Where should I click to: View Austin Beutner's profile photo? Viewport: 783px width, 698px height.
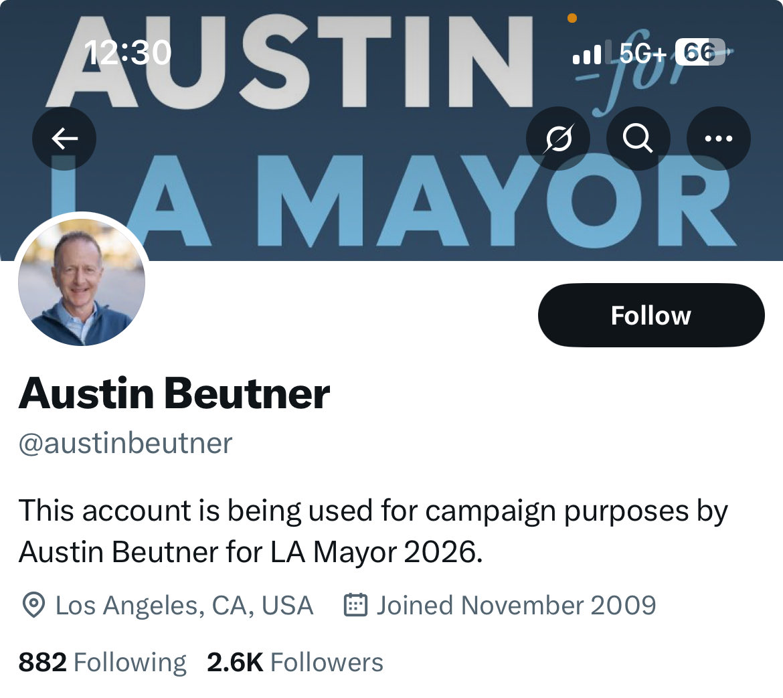(x=82, y=282)
